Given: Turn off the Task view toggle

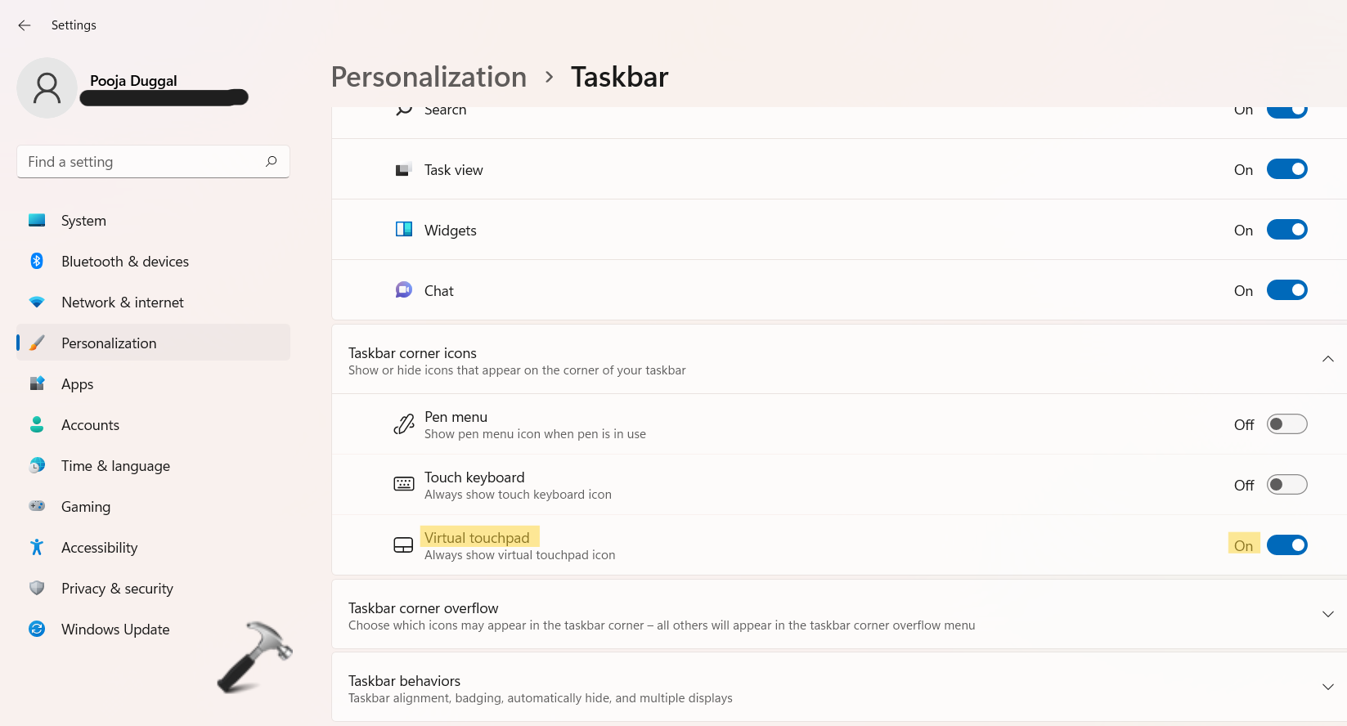Looking at the screenshot, I should pos(1286,169).
